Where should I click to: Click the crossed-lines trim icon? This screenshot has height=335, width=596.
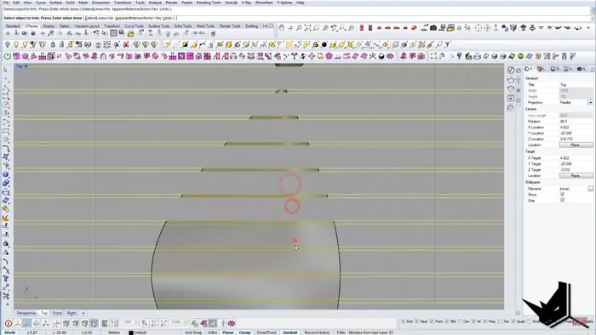(373, 56)
